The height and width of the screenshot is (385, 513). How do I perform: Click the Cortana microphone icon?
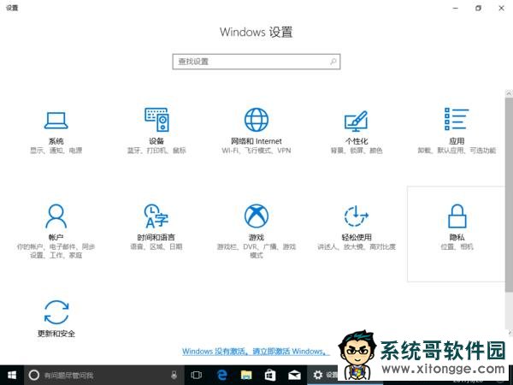click(x=174, y=375)
